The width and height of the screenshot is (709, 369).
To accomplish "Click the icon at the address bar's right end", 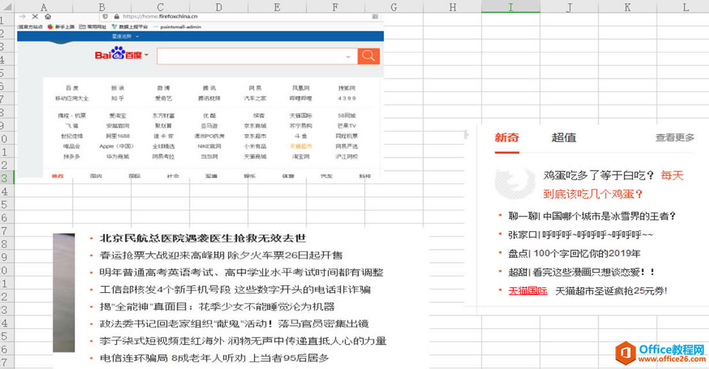I will click(375, 16).
